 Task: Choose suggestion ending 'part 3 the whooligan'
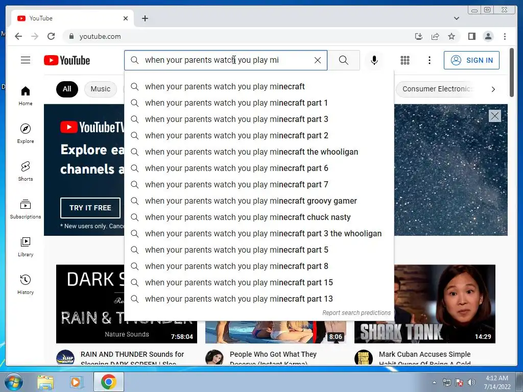[x=259, y=234]
